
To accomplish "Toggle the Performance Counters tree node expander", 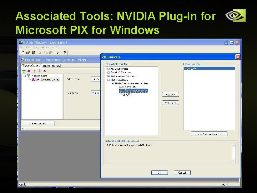I will point(109,76).
